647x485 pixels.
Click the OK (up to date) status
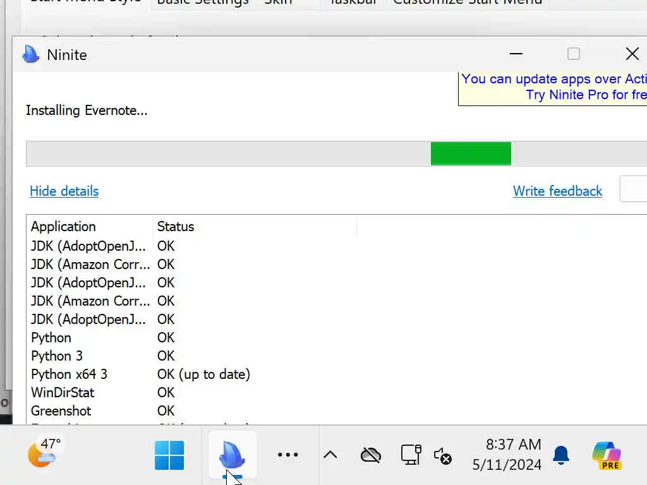tap(203, 374)
